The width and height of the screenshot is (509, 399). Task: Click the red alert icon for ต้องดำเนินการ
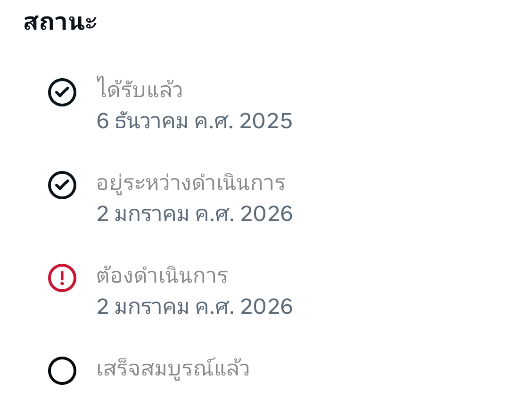[x=62, y=277]
